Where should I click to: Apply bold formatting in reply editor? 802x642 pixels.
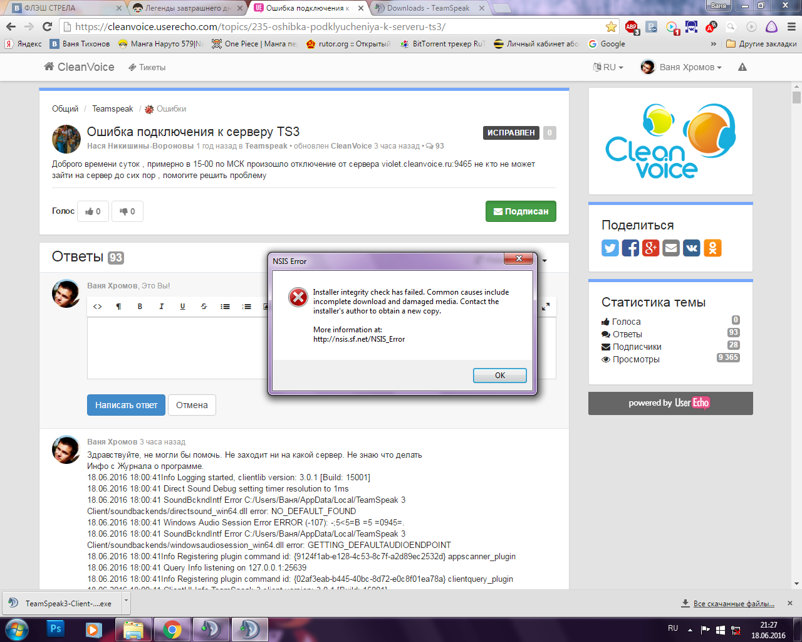point(140,307)
